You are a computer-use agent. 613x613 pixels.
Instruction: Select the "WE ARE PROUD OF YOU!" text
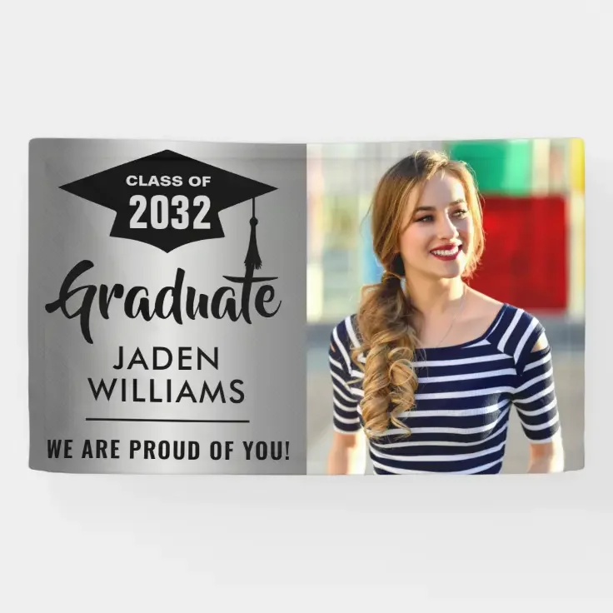[168, 449]
